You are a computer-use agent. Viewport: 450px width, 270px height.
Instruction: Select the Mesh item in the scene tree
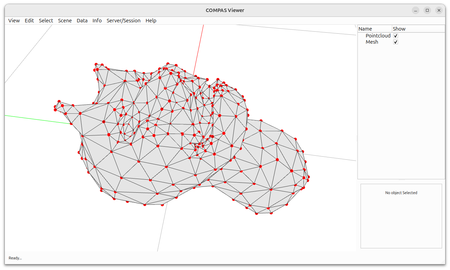tap(372, 42)
